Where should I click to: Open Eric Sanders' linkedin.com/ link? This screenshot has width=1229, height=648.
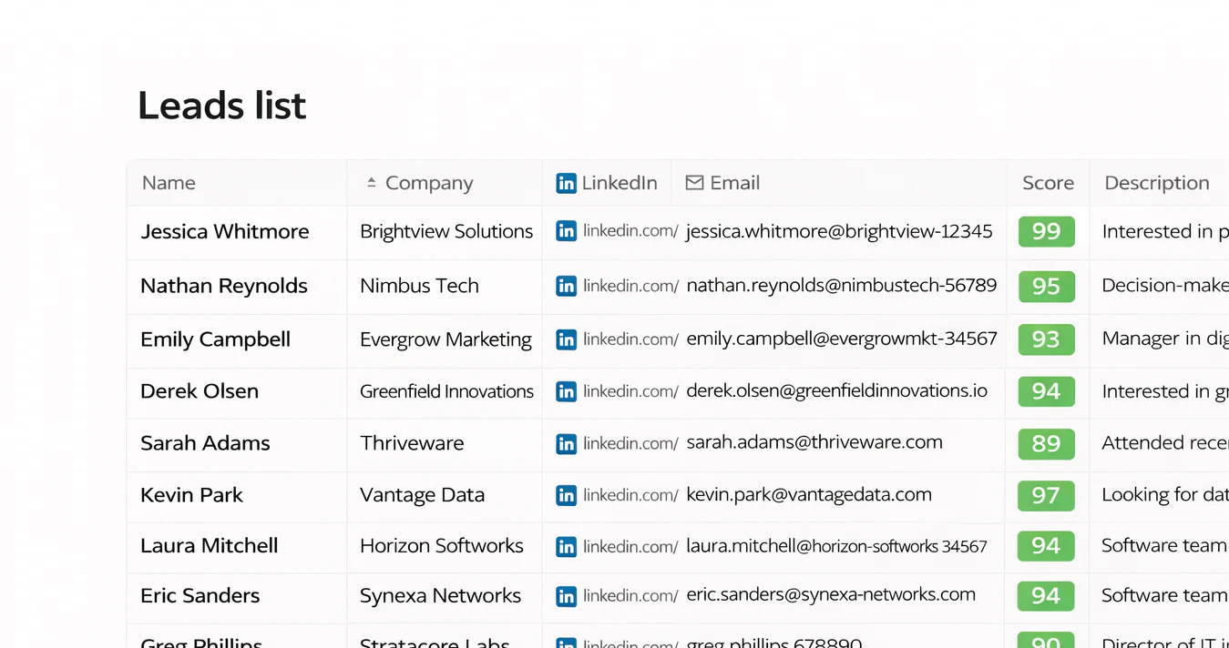[630, 596]
